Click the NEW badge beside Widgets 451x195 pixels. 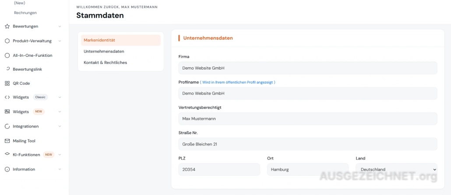coord(39,112)
